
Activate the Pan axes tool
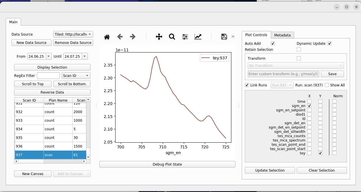click(159, 37)
